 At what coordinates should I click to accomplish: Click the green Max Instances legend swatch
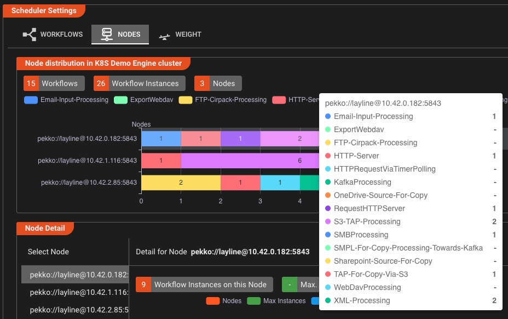pyautogui.click(x=255, y=301)
